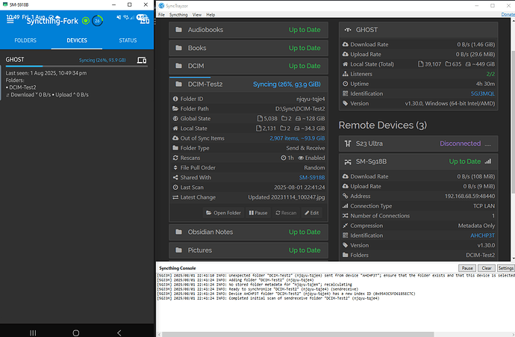This screenshot has height=337, width=515.
Task: Open the View menu
Action: coord(197,14)
